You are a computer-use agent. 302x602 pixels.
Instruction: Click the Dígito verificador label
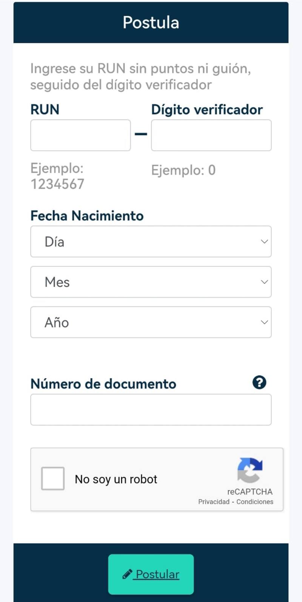point(207,110)
